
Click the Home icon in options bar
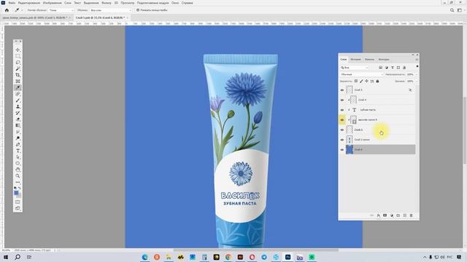(x=7, y=10)
